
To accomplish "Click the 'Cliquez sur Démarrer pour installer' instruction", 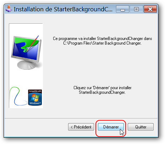I will 103,88.
